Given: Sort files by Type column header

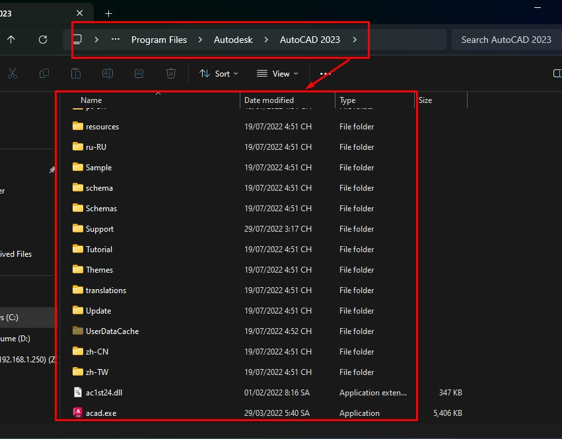Looking at the screenshot, I should (347, 100).
